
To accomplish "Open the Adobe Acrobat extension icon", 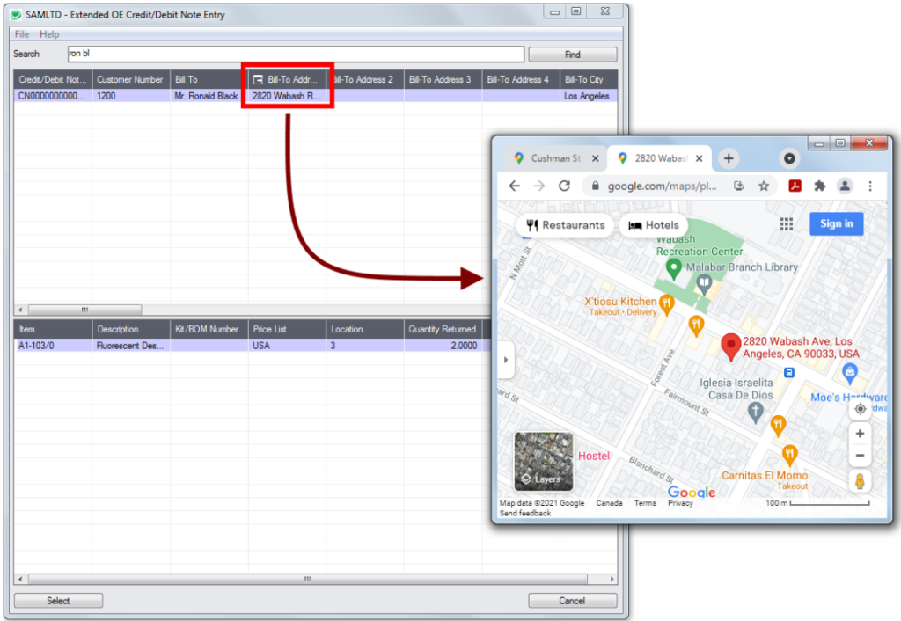I will (795, 186).
